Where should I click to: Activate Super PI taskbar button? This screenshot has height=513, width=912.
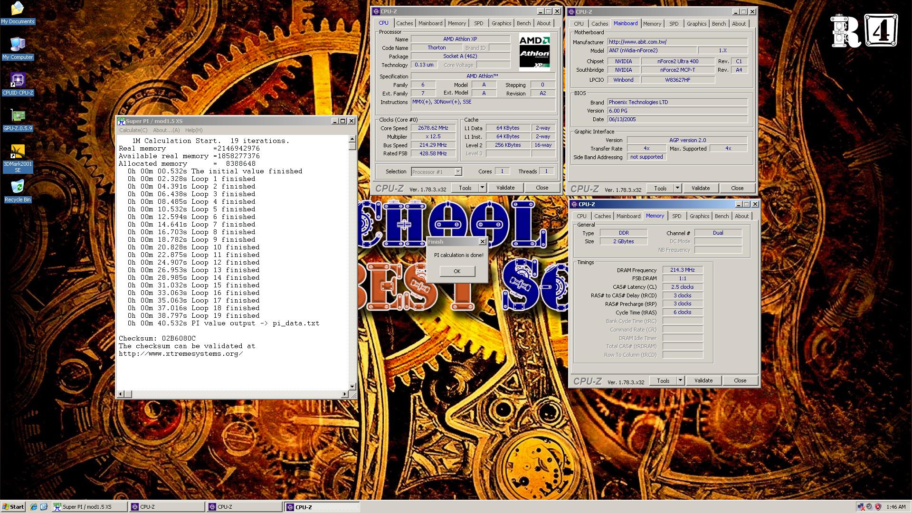point(89,507)
